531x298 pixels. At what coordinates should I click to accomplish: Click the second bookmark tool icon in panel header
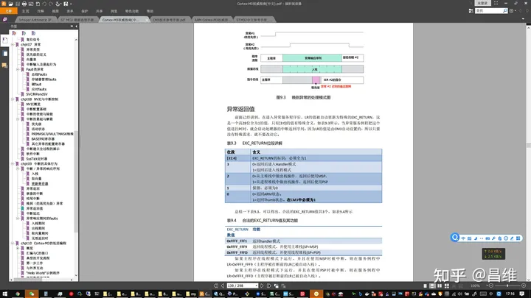24,33
